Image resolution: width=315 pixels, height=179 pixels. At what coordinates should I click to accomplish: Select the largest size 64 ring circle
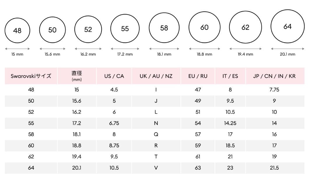click(x=288, y=26)
